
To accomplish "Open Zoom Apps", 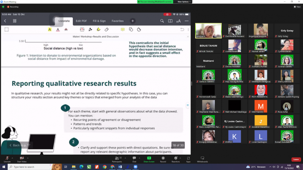I will (188, 159).
